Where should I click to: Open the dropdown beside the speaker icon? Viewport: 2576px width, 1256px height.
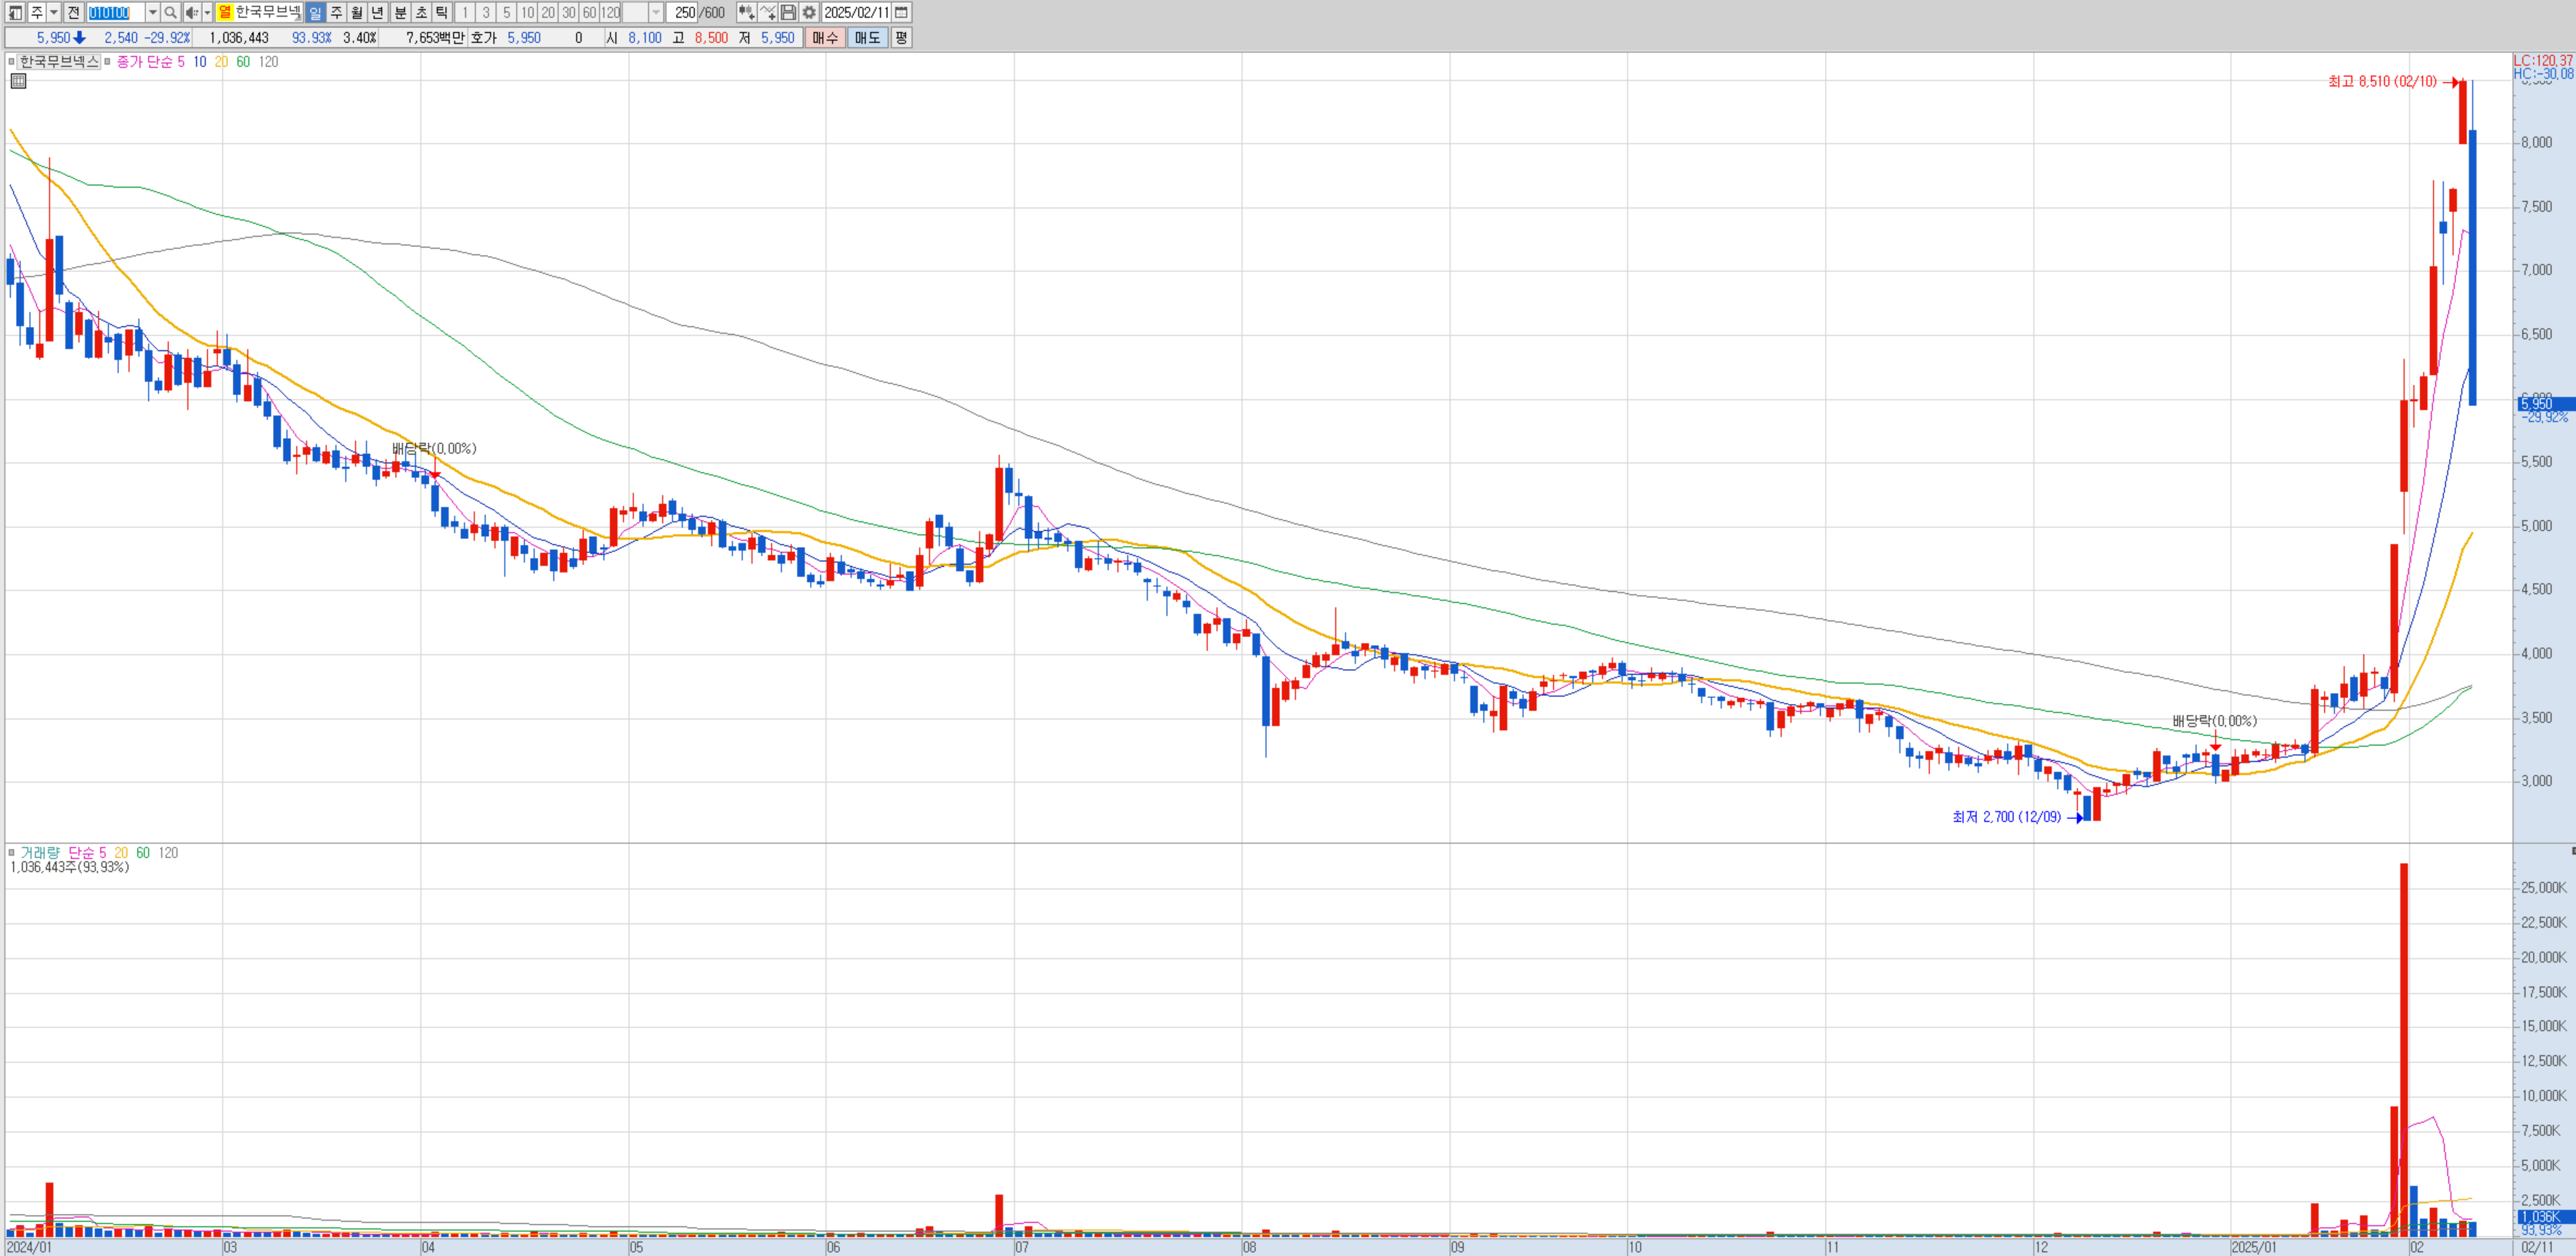207,12
